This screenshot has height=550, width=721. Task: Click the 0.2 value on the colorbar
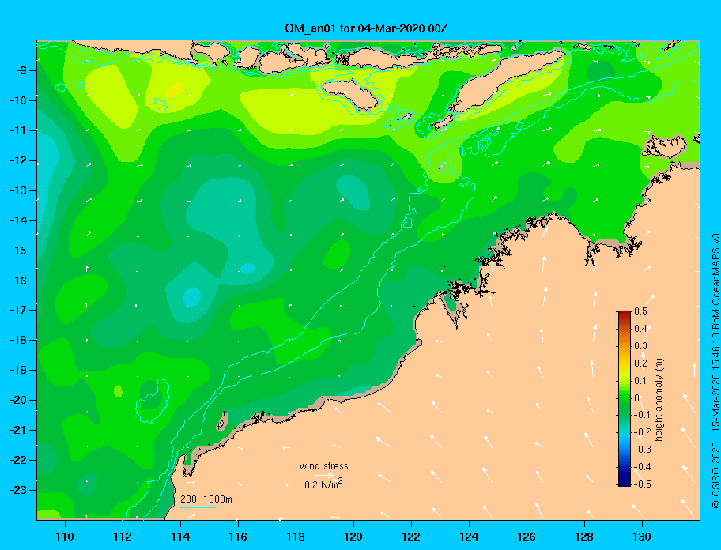point(640,363)
